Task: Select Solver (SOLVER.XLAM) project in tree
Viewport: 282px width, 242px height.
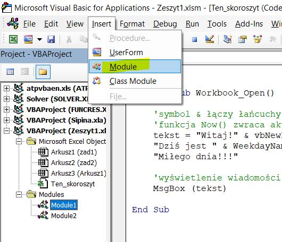Action: (57, 99)
